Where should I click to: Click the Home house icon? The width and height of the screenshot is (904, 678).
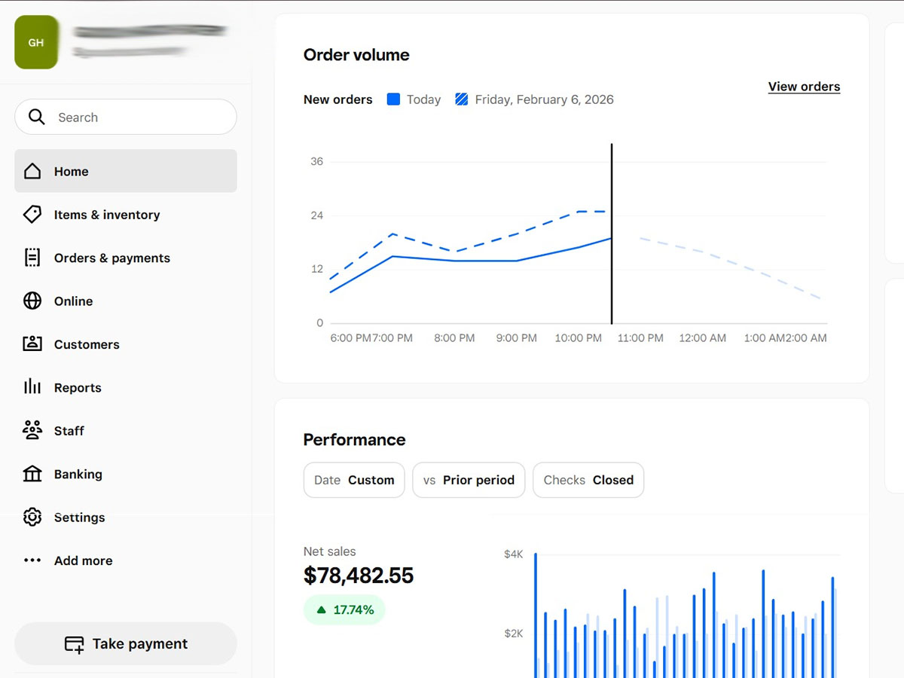[32, 171]
